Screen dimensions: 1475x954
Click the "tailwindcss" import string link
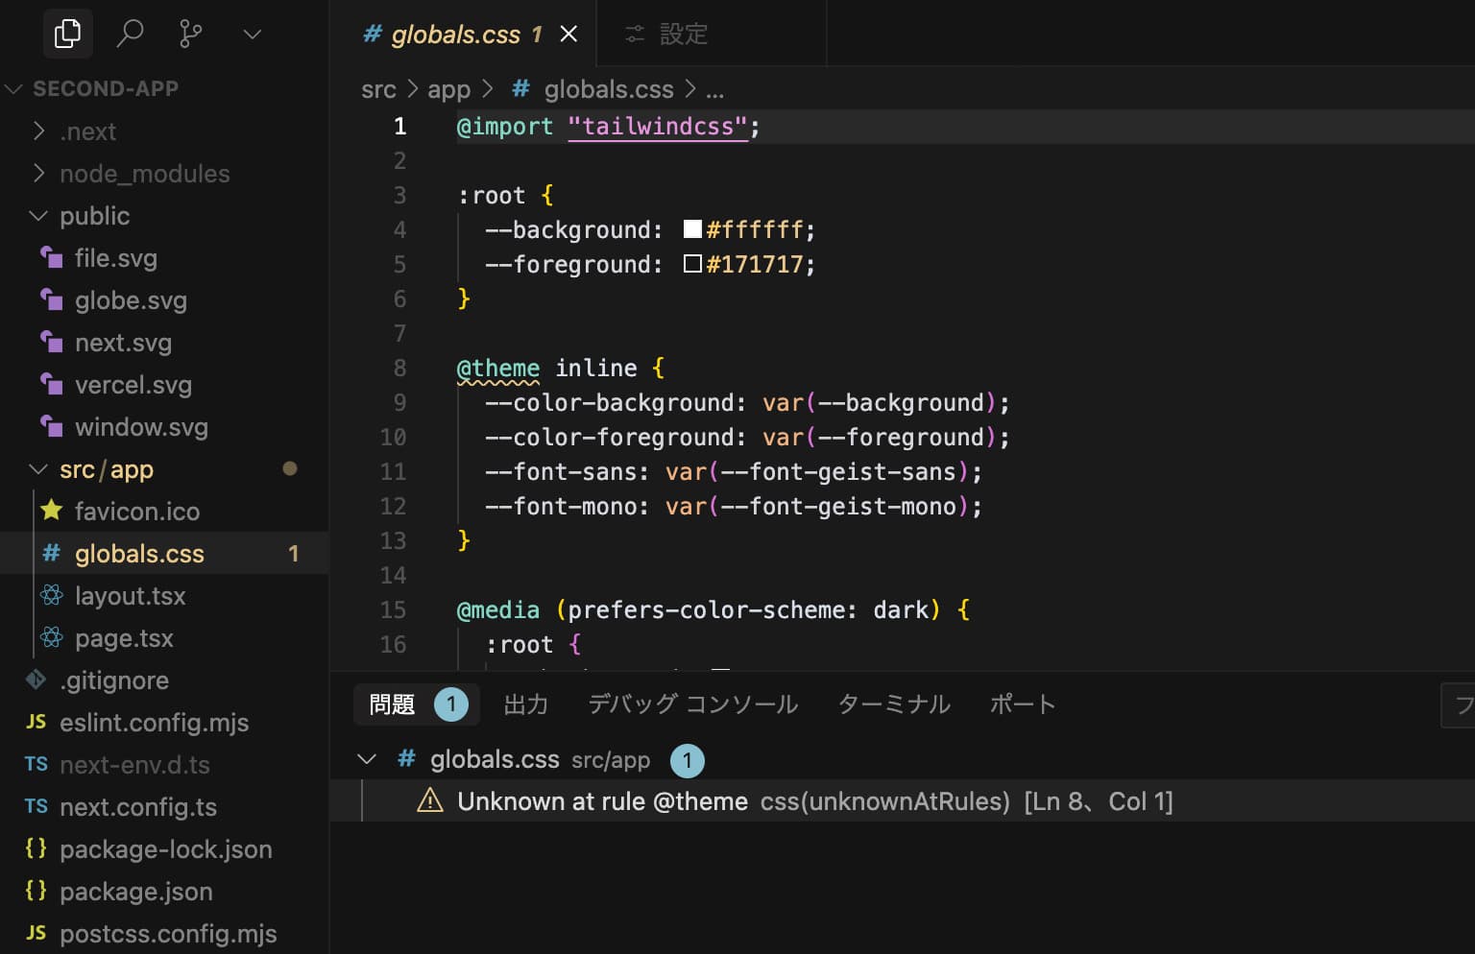pos(658,127)
